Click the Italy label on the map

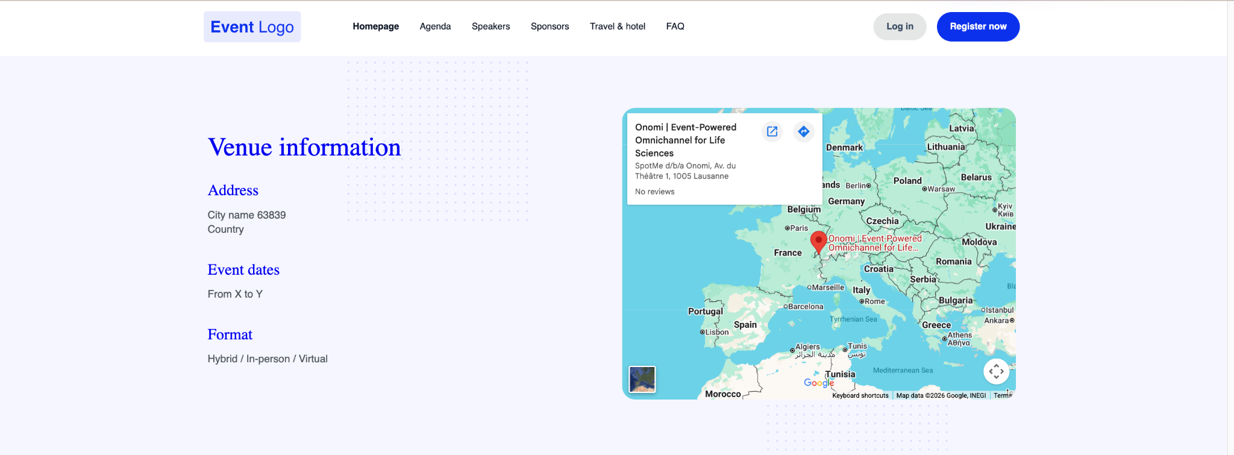pyautogui.click(x=862, y=290)
